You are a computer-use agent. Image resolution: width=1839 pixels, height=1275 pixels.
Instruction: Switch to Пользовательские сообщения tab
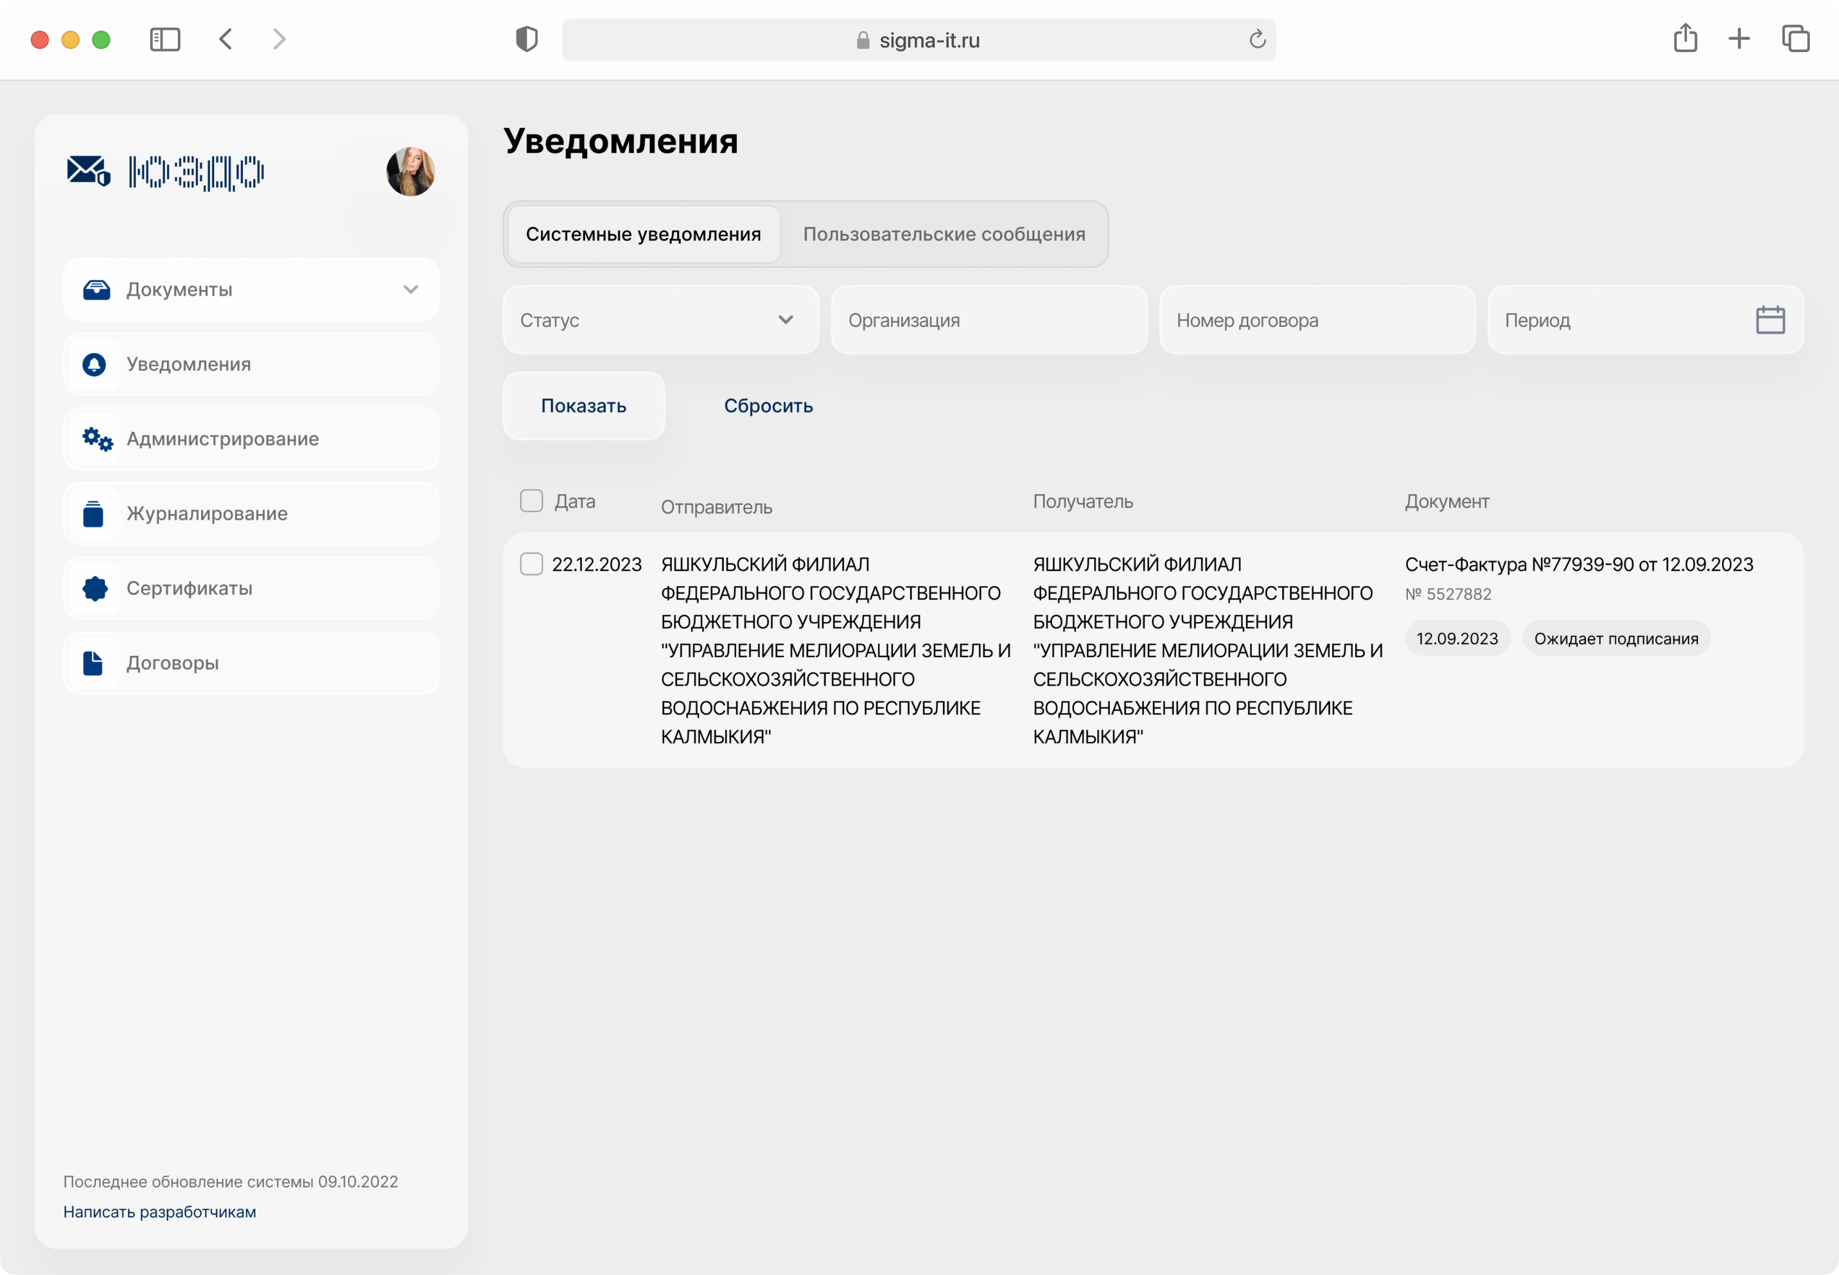[943, 234]
